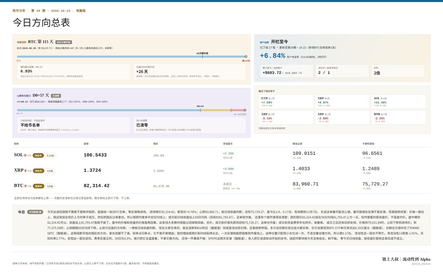Open the ETH 第17期 +7.69% closed trade card
Image resolution: width=443 pixels, height=273 pixels.
pos(286,102)
